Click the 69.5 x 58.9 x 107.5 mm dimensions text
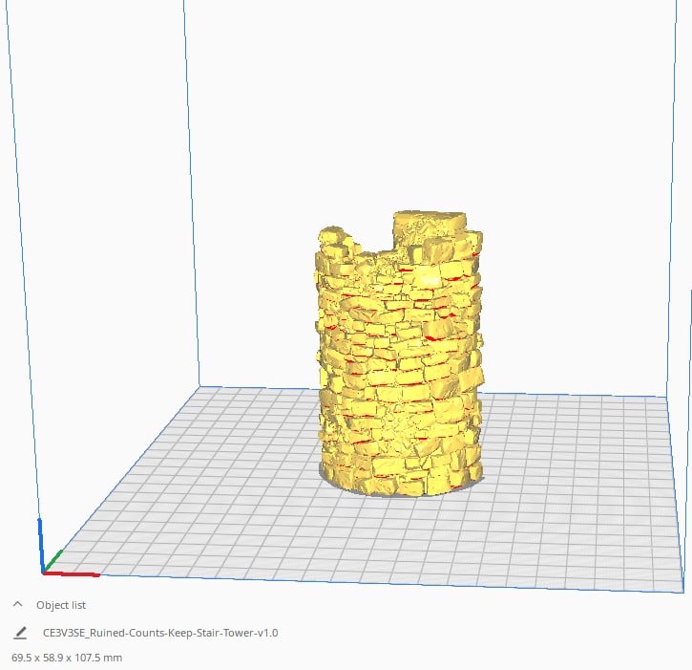692x670 pixels. [67, 658]
